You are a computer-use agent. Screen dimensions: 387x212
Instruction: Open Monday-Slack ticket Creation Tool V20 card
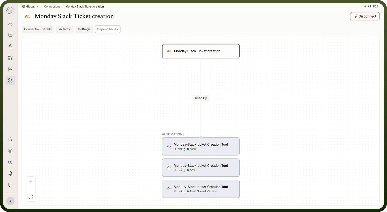coord(201,147)
